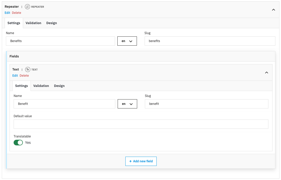Open the Text field Design tab
Viewport: 281px width, 180px height.
coord(59,86)
